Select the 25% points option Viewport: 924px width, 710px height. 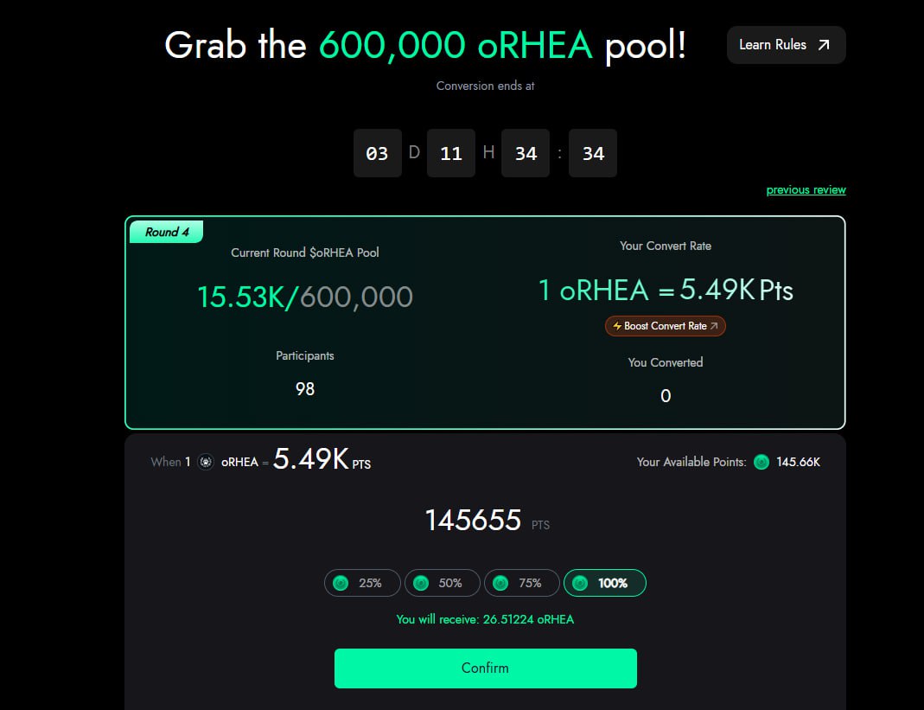tap(362, 583)
